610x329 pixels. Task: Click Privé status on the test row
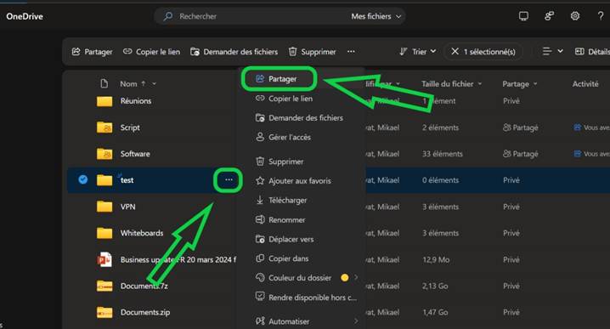point(511,180)
